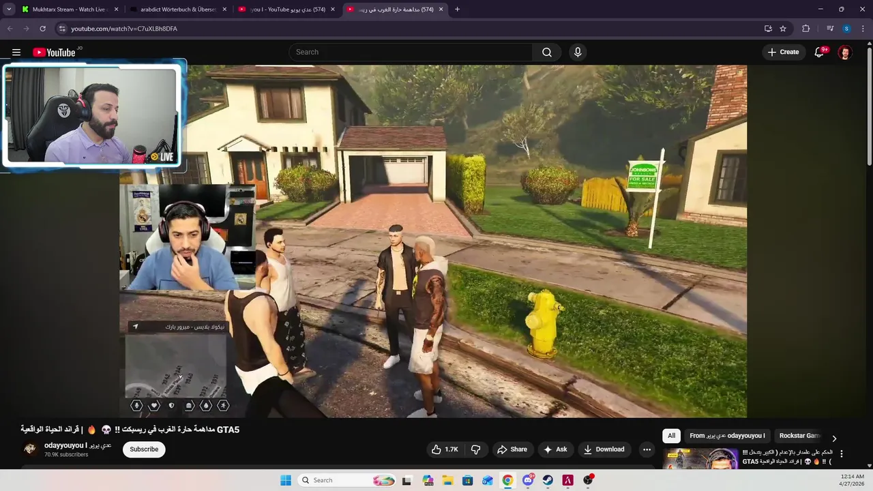
Task: Click the search magnifier button
Action: point(547,53)
